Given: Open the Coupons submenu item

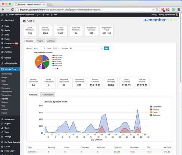Looking at the screenshot, I should [x=5, y=85].
